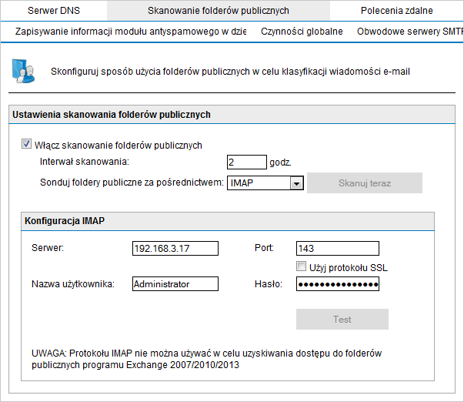This screenshot has width=464, height=402.
Task: Click the public folders users icon
Action: 23,71
